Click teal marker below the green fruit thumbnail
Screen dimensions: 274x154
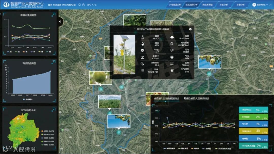100,89
